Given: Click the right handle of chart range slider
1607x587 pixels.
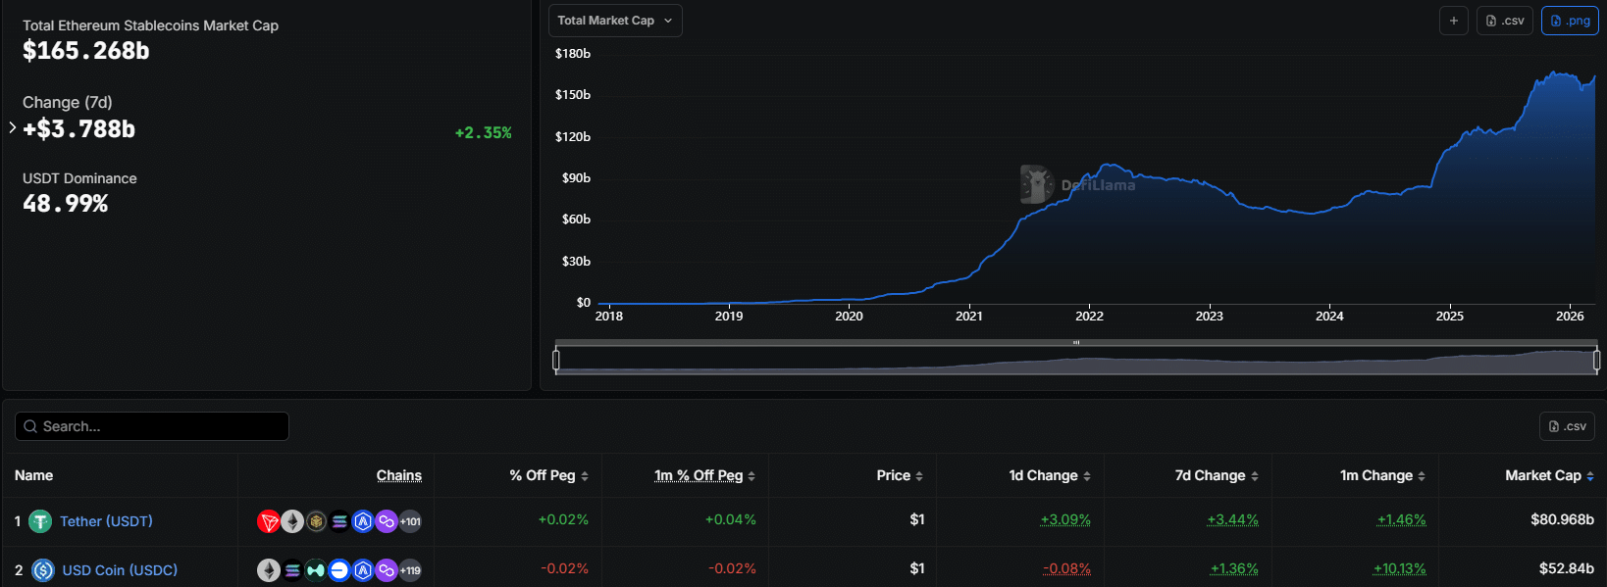Looking at the screenshot, I should (1596, 361).
